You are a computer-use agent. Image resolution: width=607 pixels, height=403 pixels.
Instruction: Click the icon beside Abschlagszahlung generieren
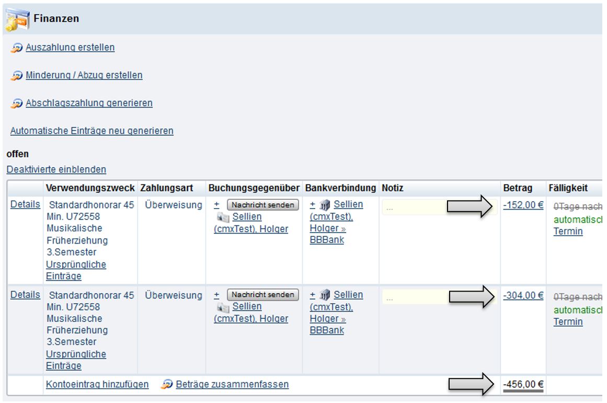(17, 103)
